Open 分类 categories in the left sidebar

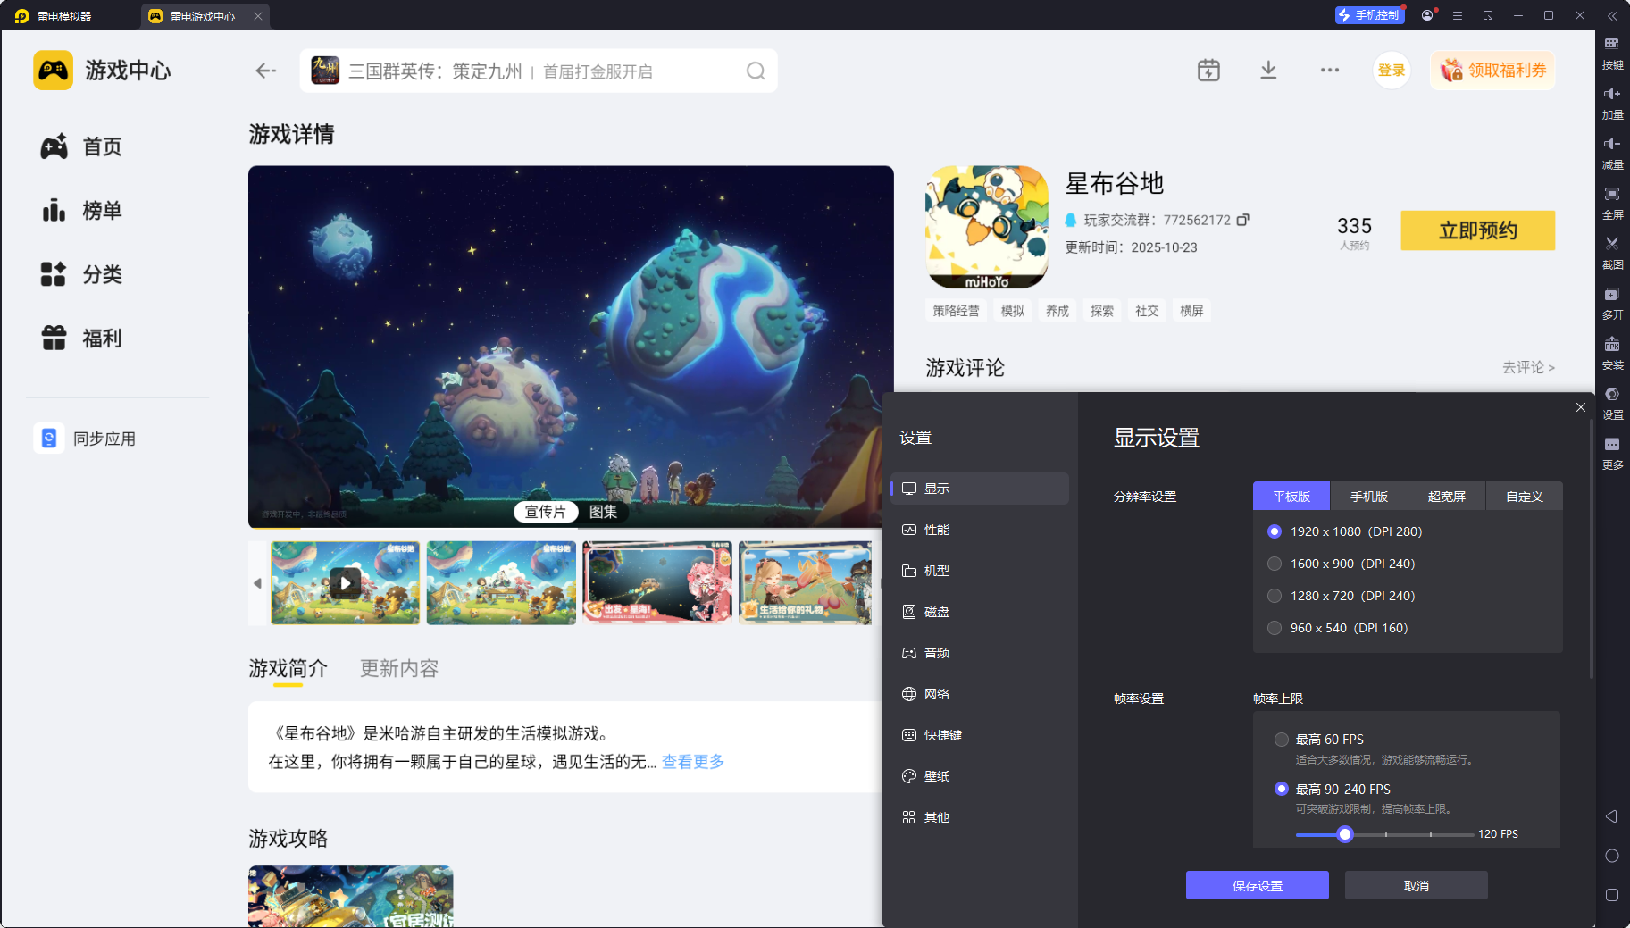pos(81,274)
